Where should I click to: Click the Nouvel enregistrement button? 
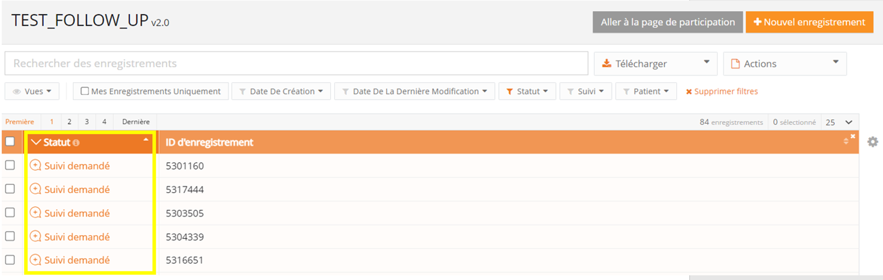[x=809, y=22]
